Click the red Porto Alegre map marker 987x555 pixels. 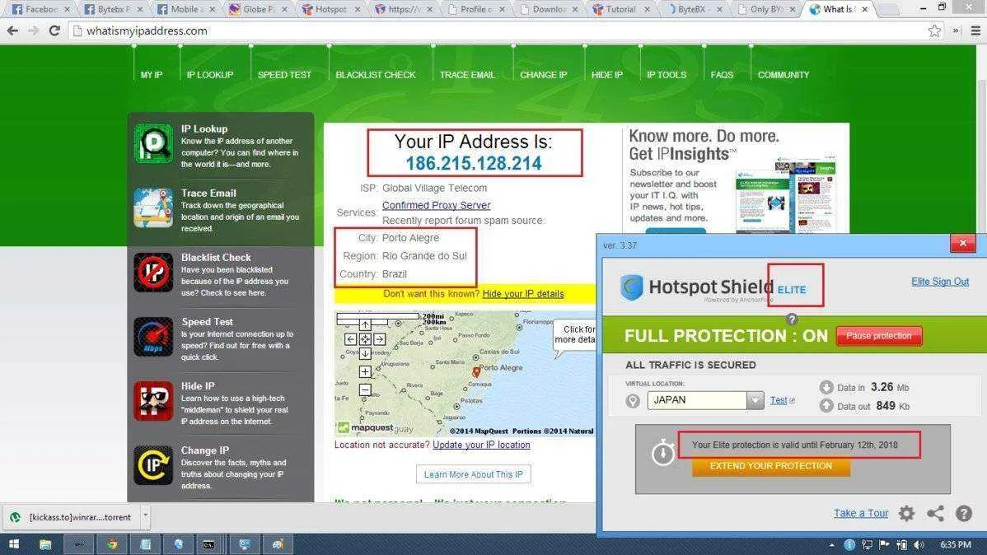(x=476, y=372)
